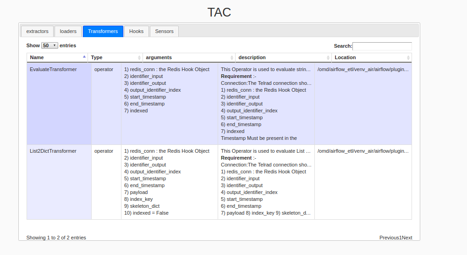The height and width of the screenshot is (255, 467).
Task: Click the TAC page heading
Action: pos(219,12)
